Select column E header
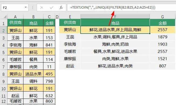The image size is (176, 105). point(70,17)
